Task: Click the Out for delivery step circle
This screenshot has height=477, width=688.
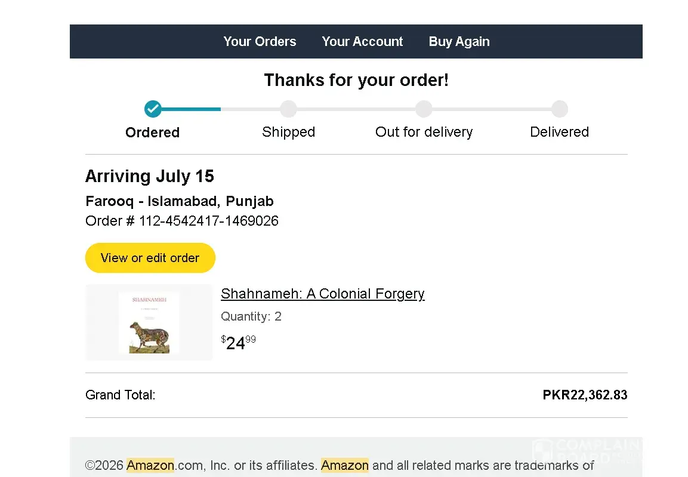Action: pyautogui.click(x=424, y=109)
